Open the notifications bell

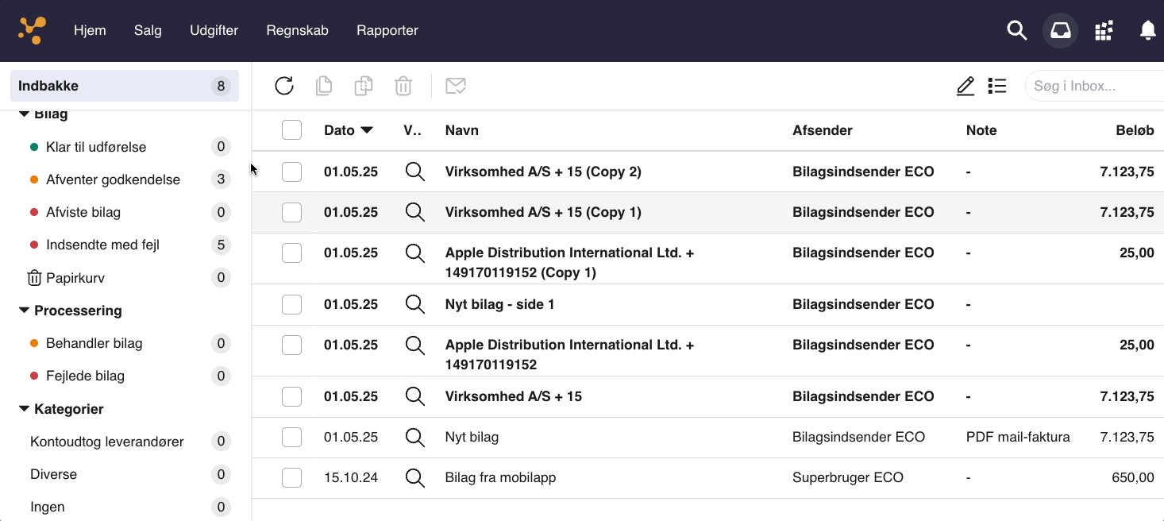[1147, 31]
